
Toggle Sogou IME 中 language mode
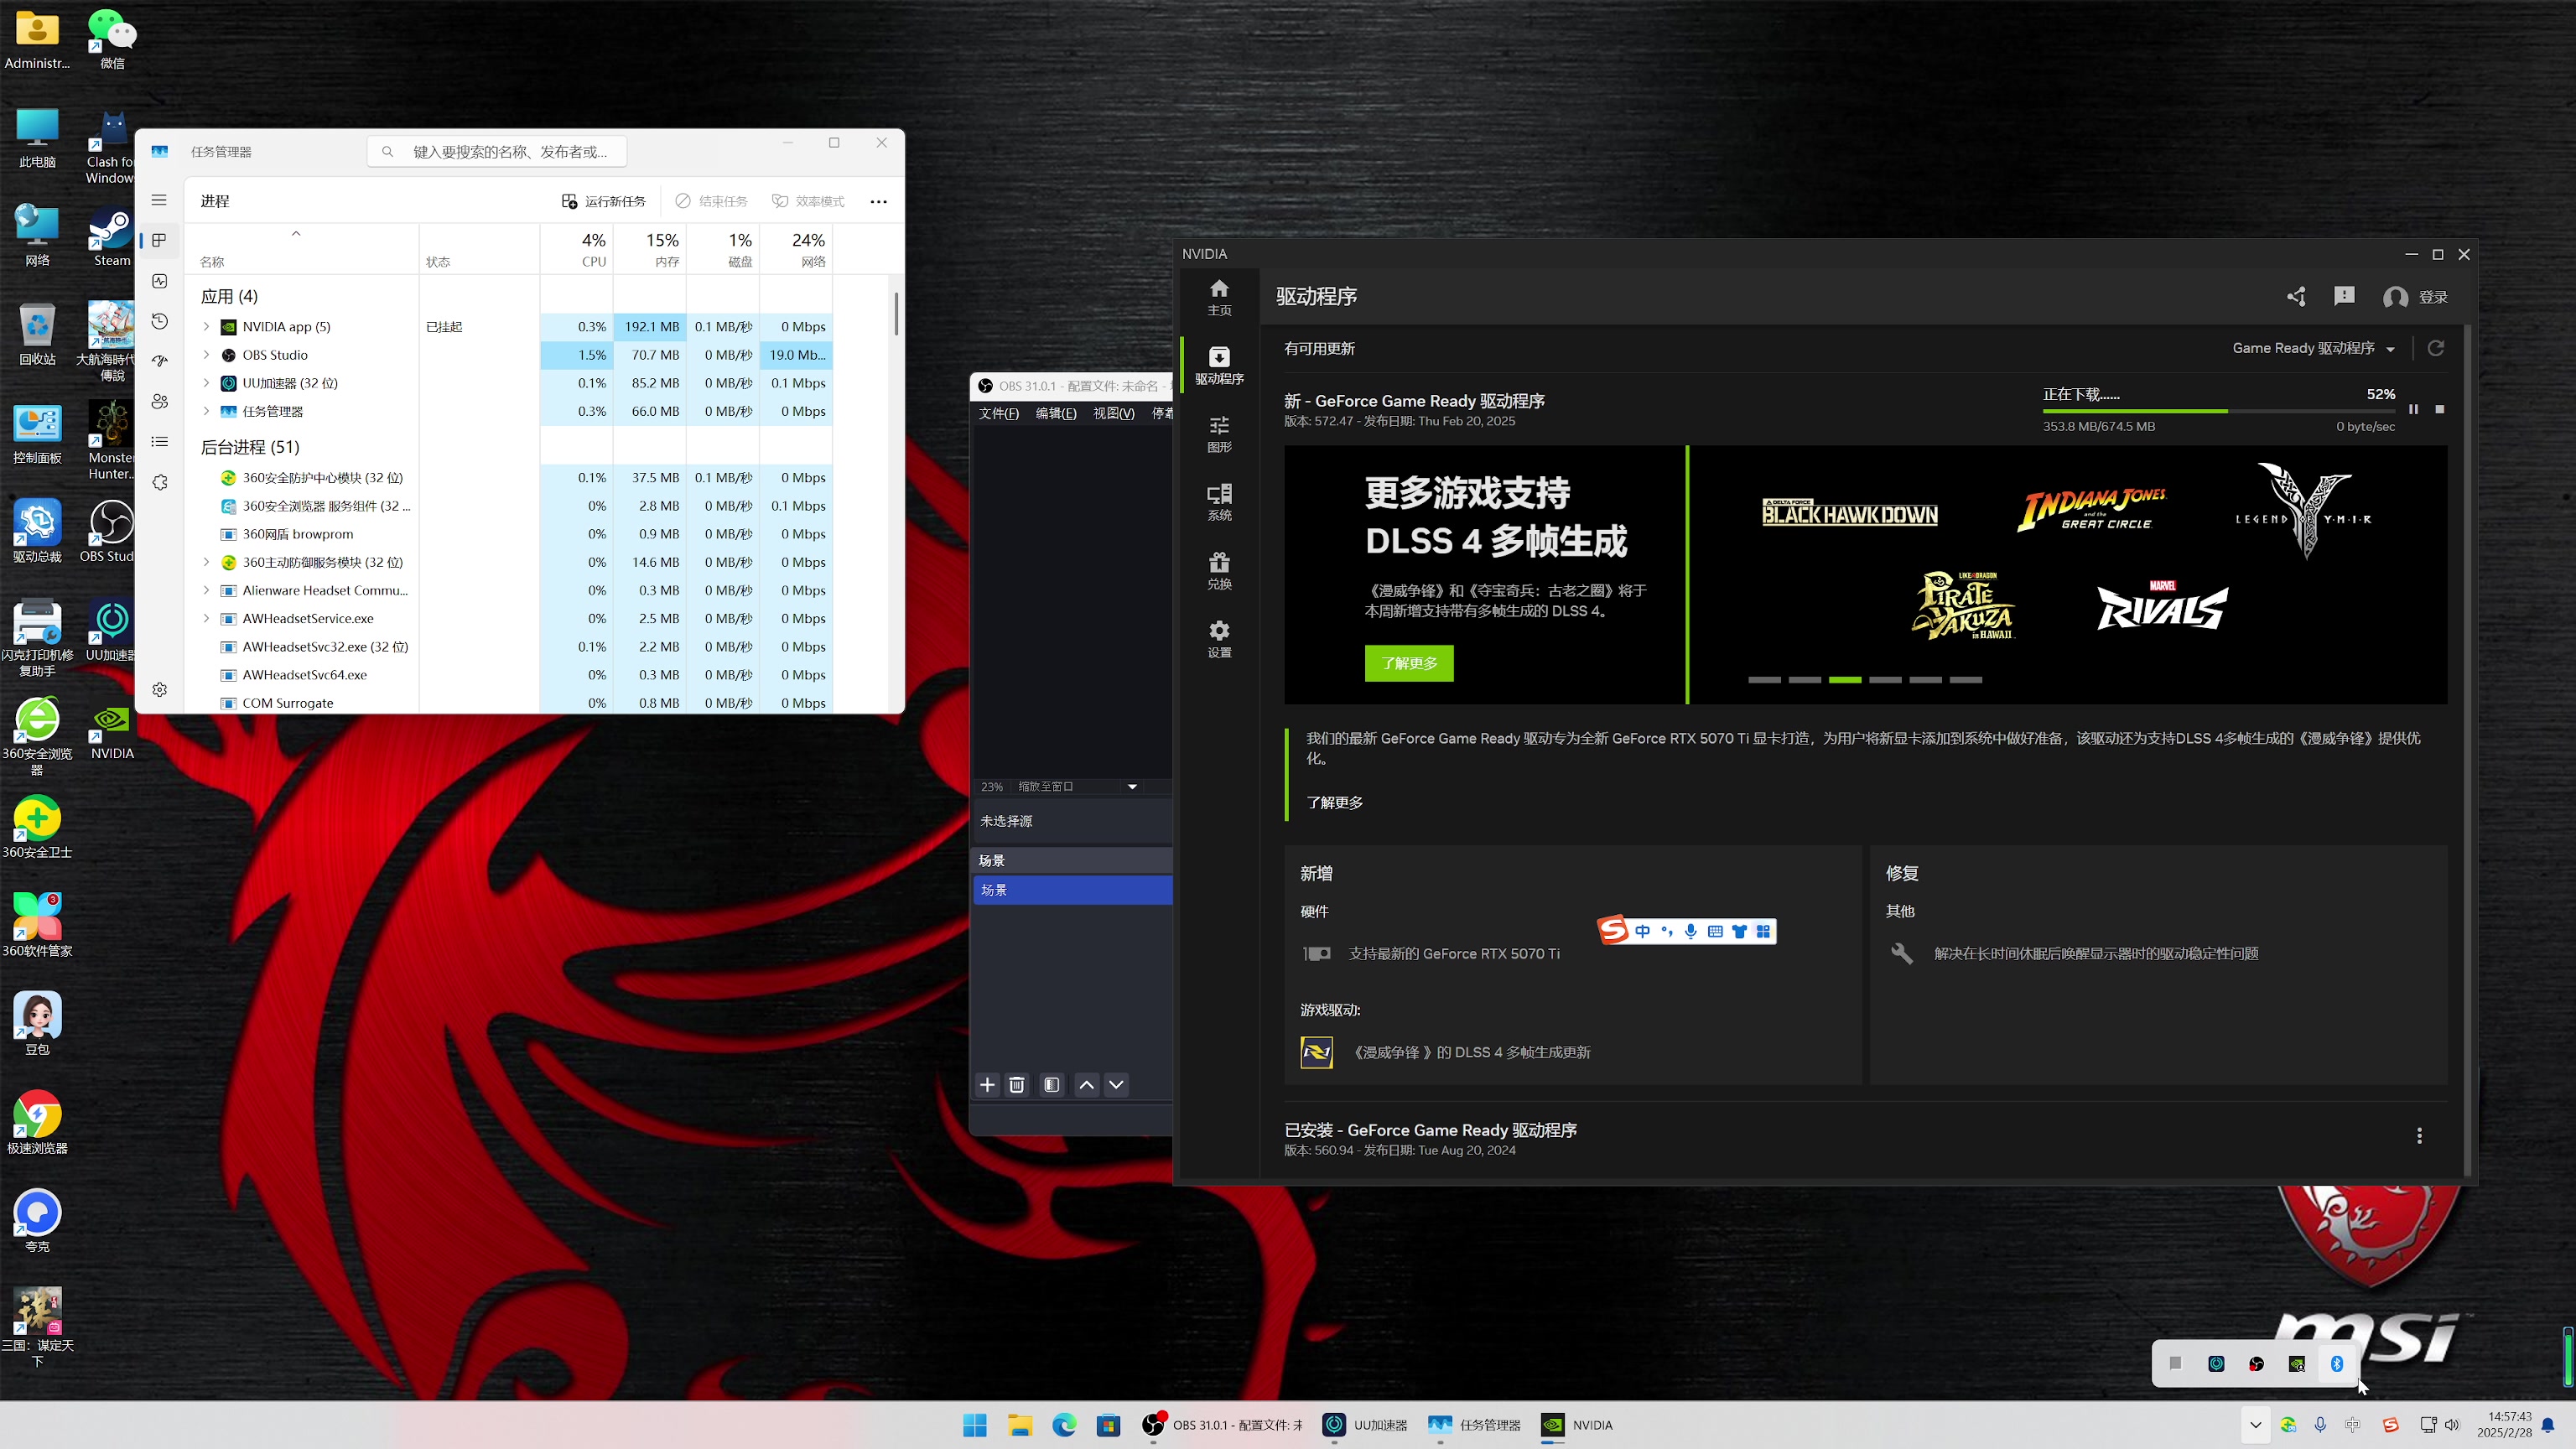pos(1643,931)
